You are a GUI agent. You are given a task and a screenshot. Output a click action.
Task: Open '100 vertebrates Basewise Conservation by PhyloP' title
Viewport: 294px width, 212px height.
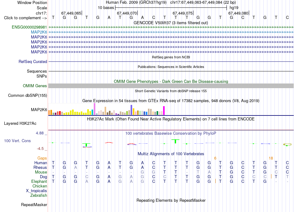(x=171, y=133)
